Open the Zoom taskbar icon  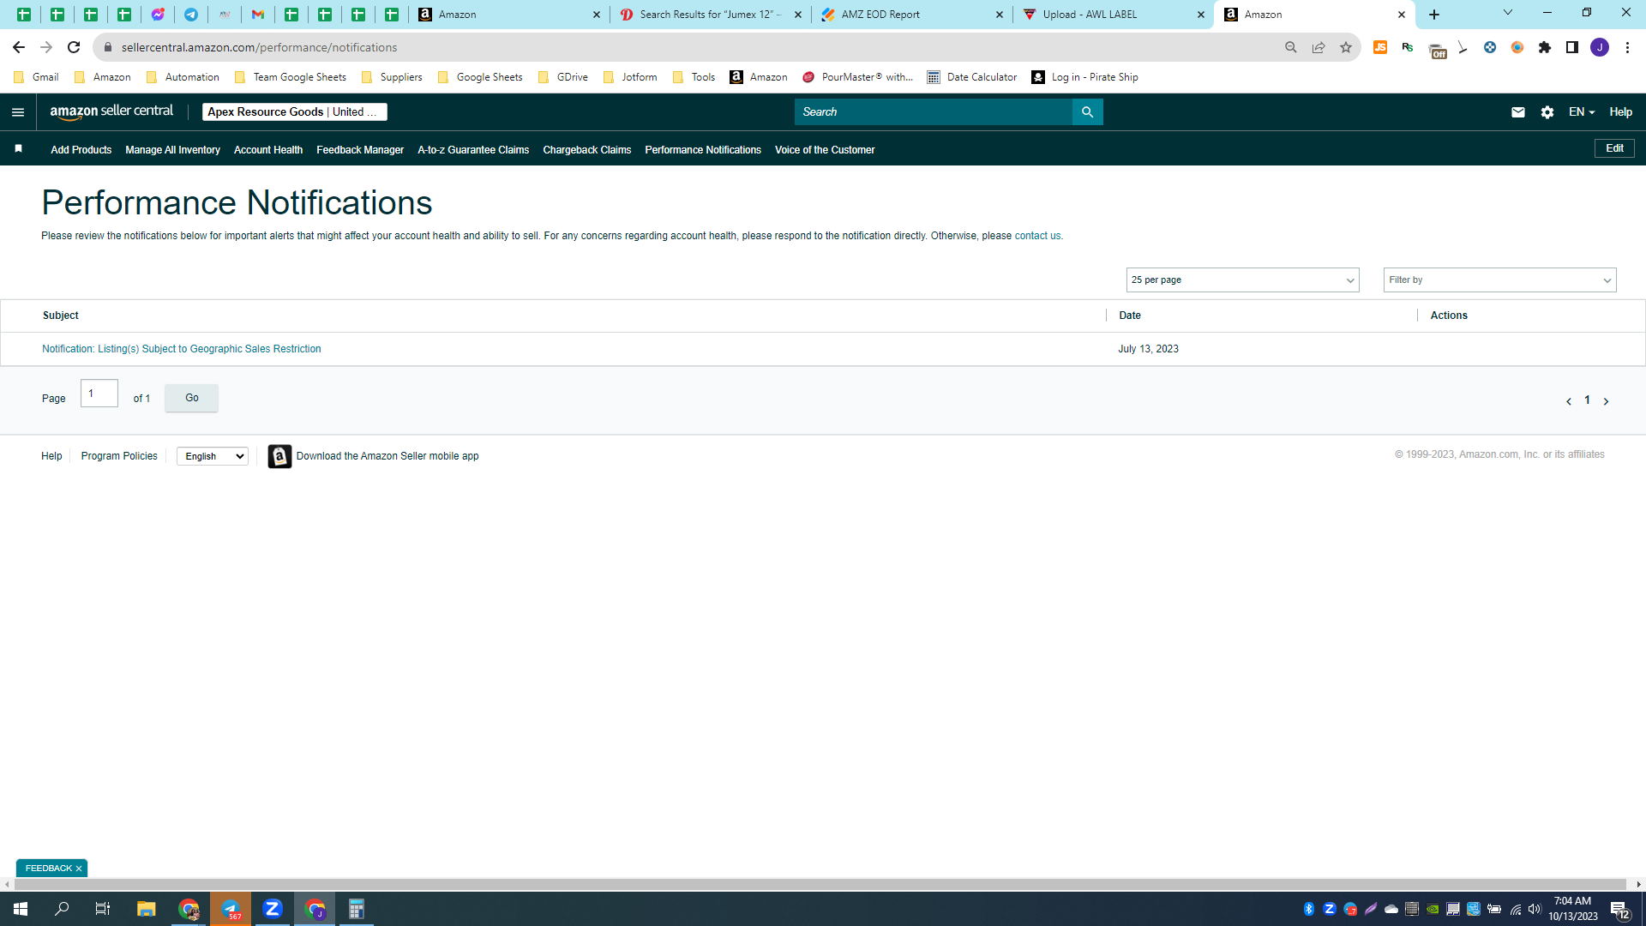pyautogui.click(x=273, y=909)
